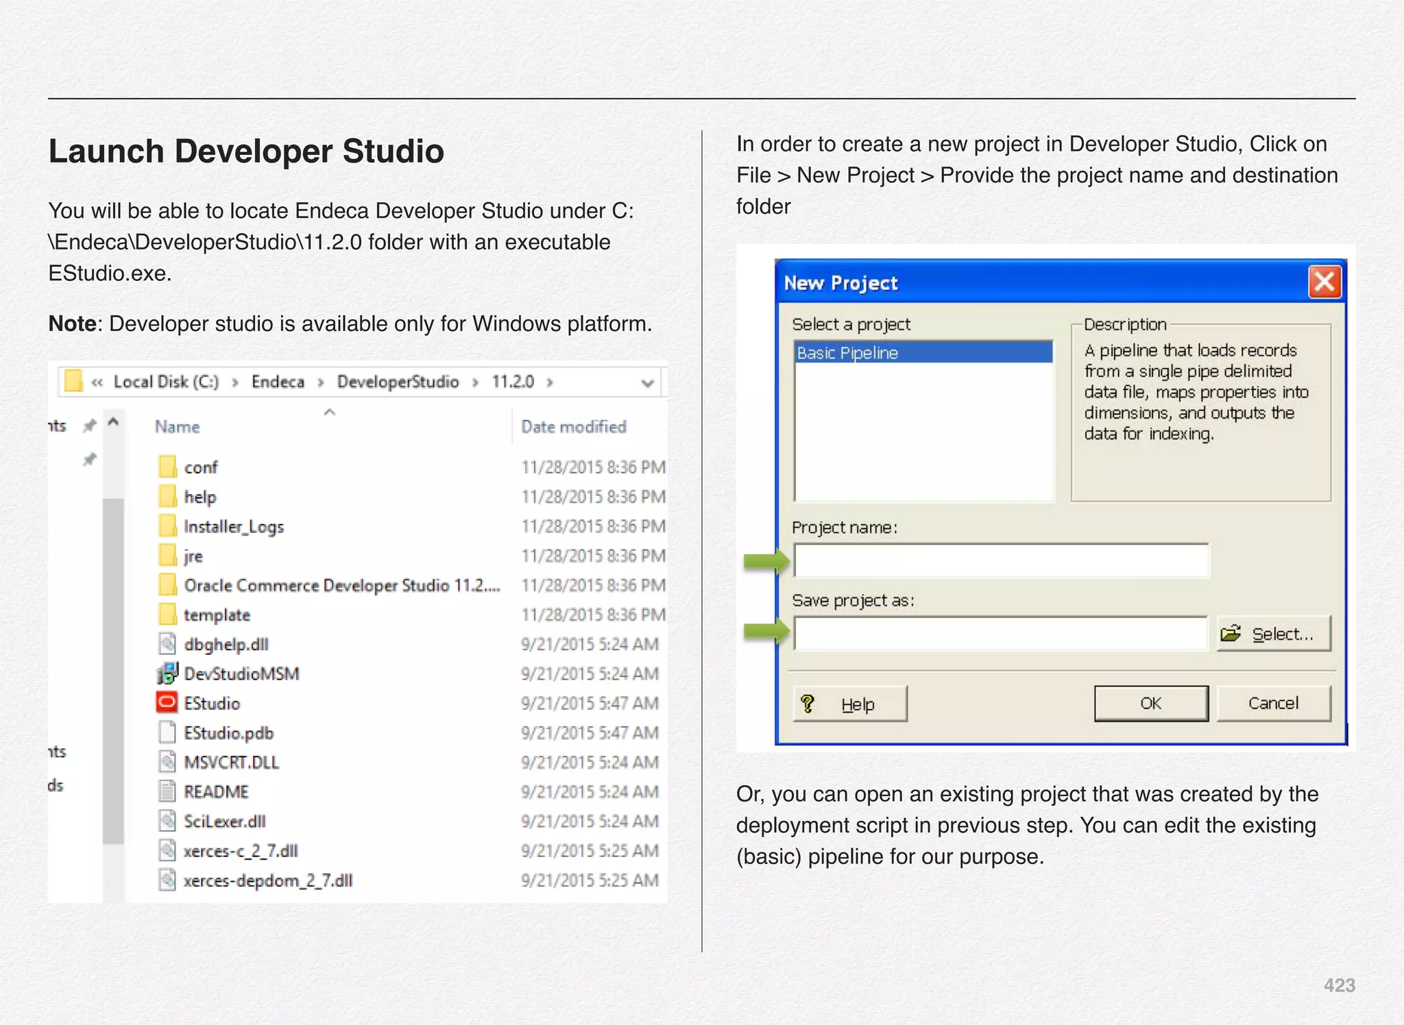Screen dimensions: 1404x1025
Task: Open the chevron after 11.2.0 breadcrumb
Action: point(550,382)
